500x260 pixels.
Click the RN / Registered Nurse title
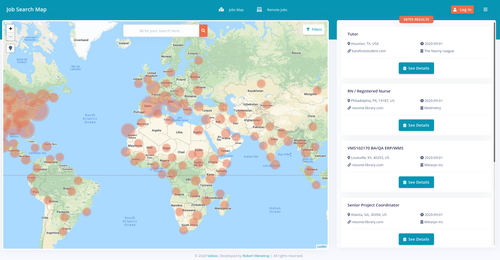(369, 91)
